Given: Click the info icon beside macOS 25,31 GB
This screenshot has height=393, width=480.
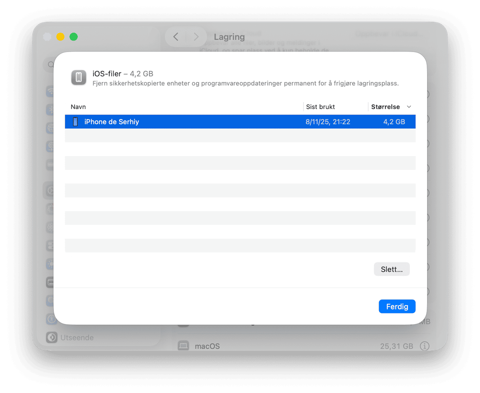Looking at the screenshot, I should 425,346.
